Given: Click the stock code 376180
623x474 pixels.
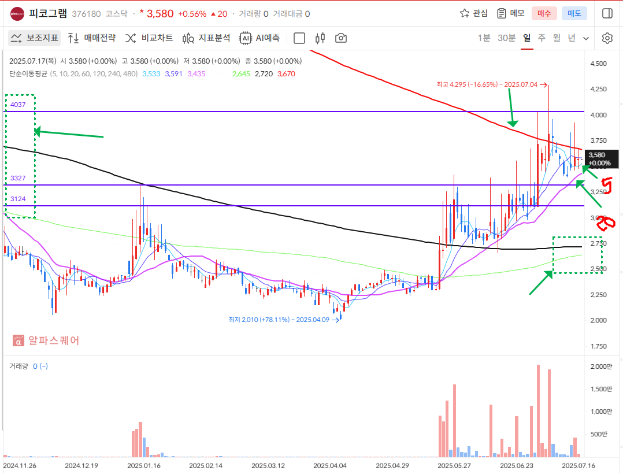Looking at the screenshot, I should [x=86, y=14].
